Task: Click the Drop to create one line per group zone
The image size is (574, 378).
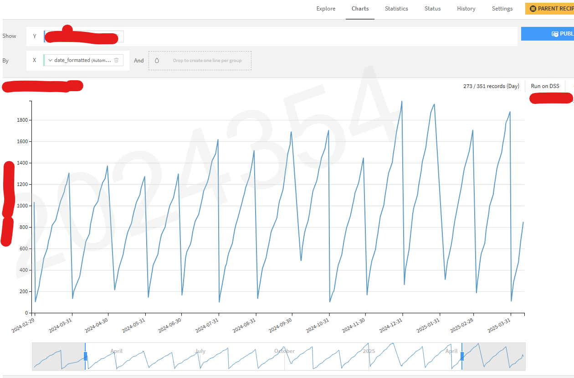Action: coord(200,61)
